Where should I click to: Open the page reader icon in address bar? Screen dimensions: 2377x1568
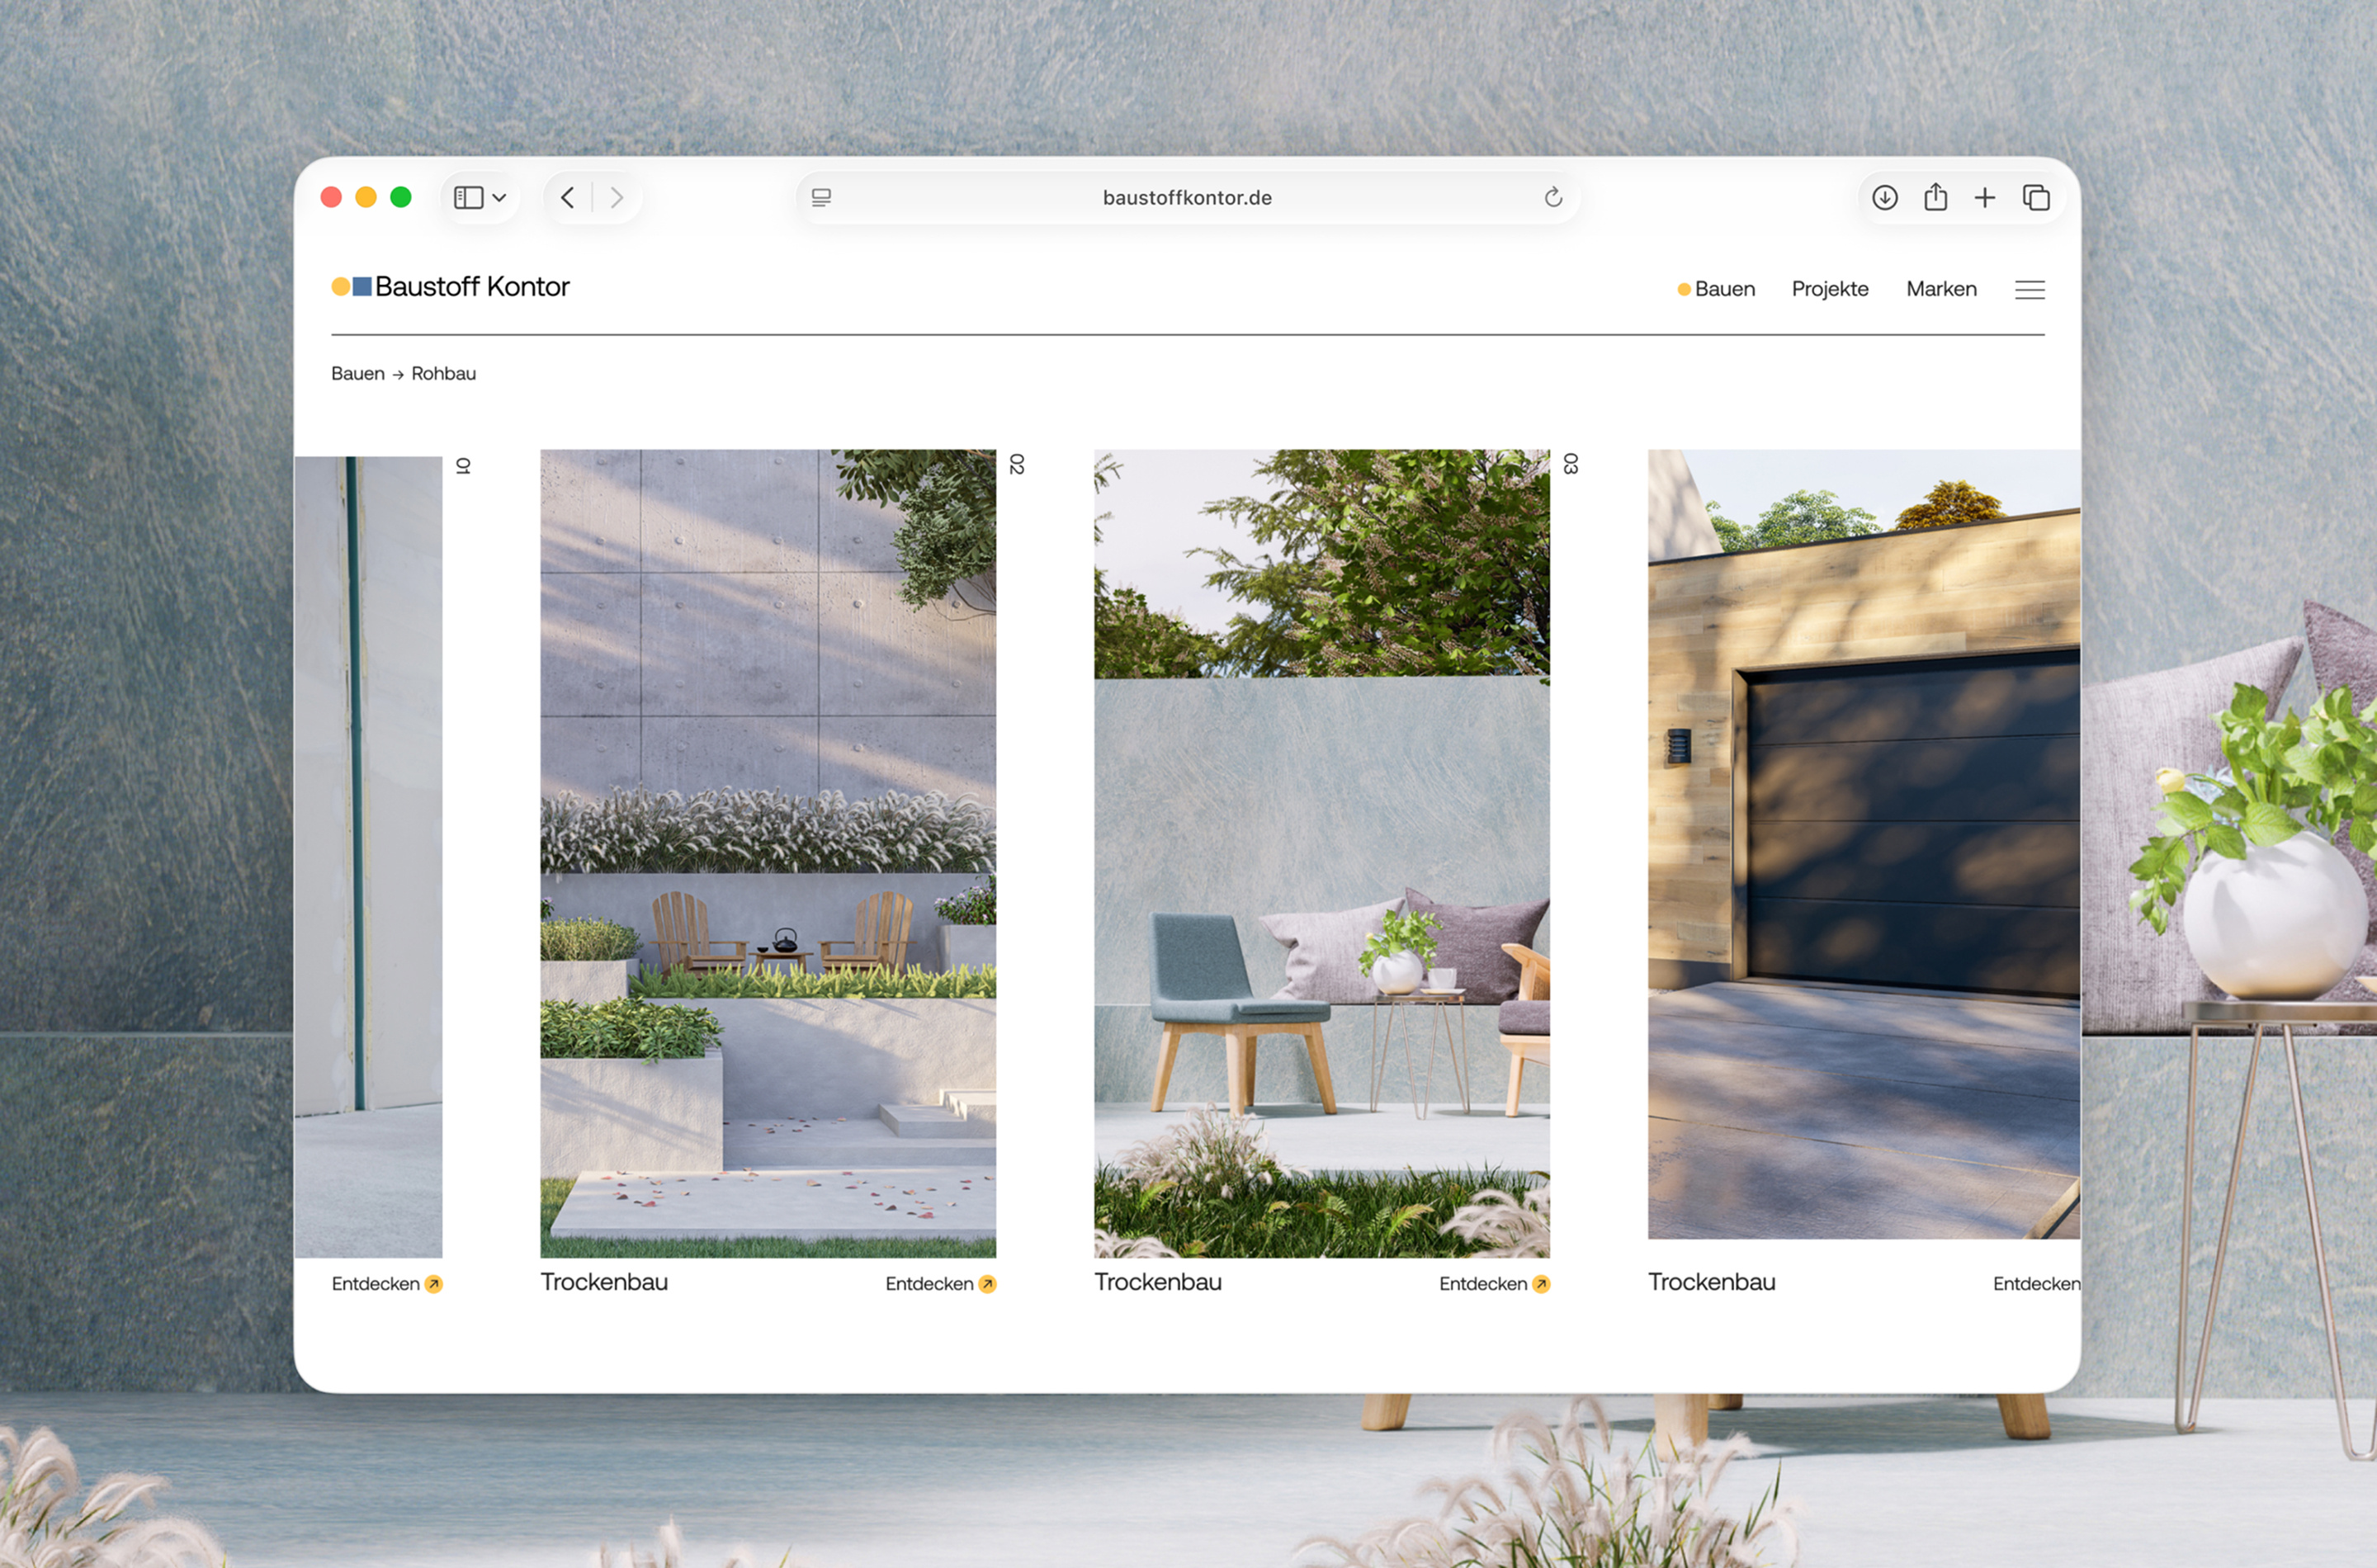pyautogui.click(x=821, y=198)
